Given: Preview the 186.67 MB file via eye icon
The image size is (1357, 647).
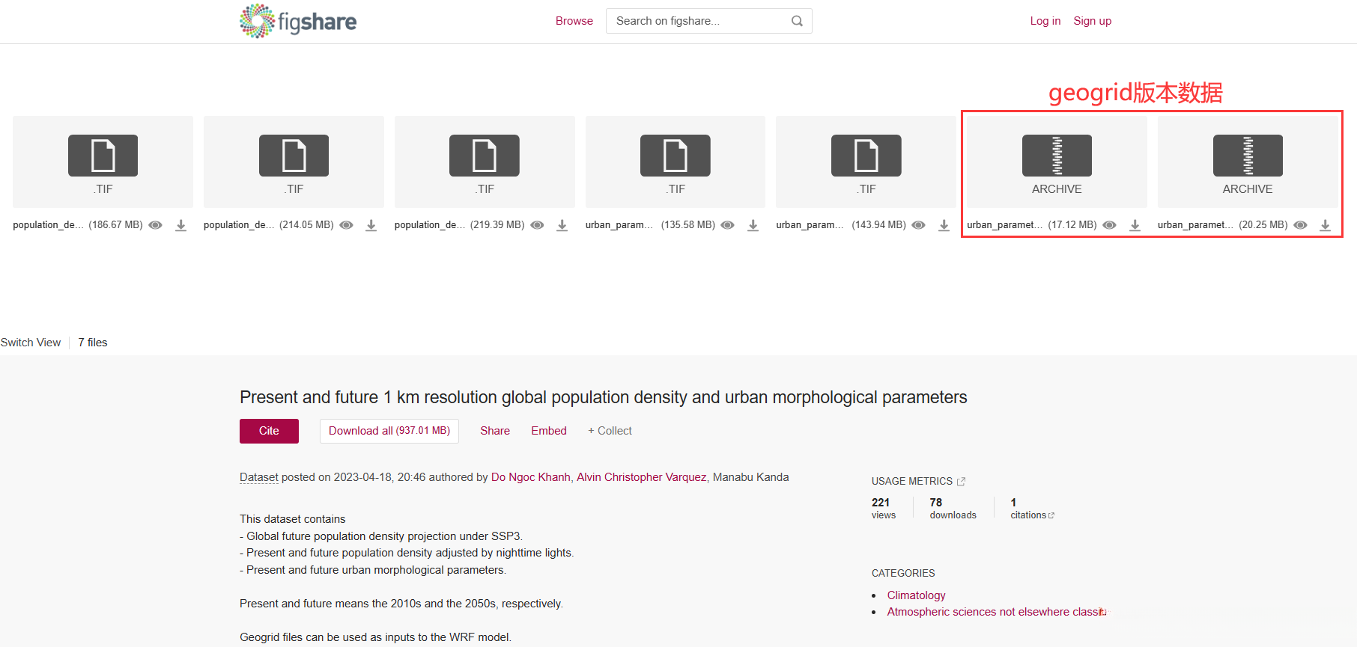Looking at the screenshot, I should coord(155,225).
